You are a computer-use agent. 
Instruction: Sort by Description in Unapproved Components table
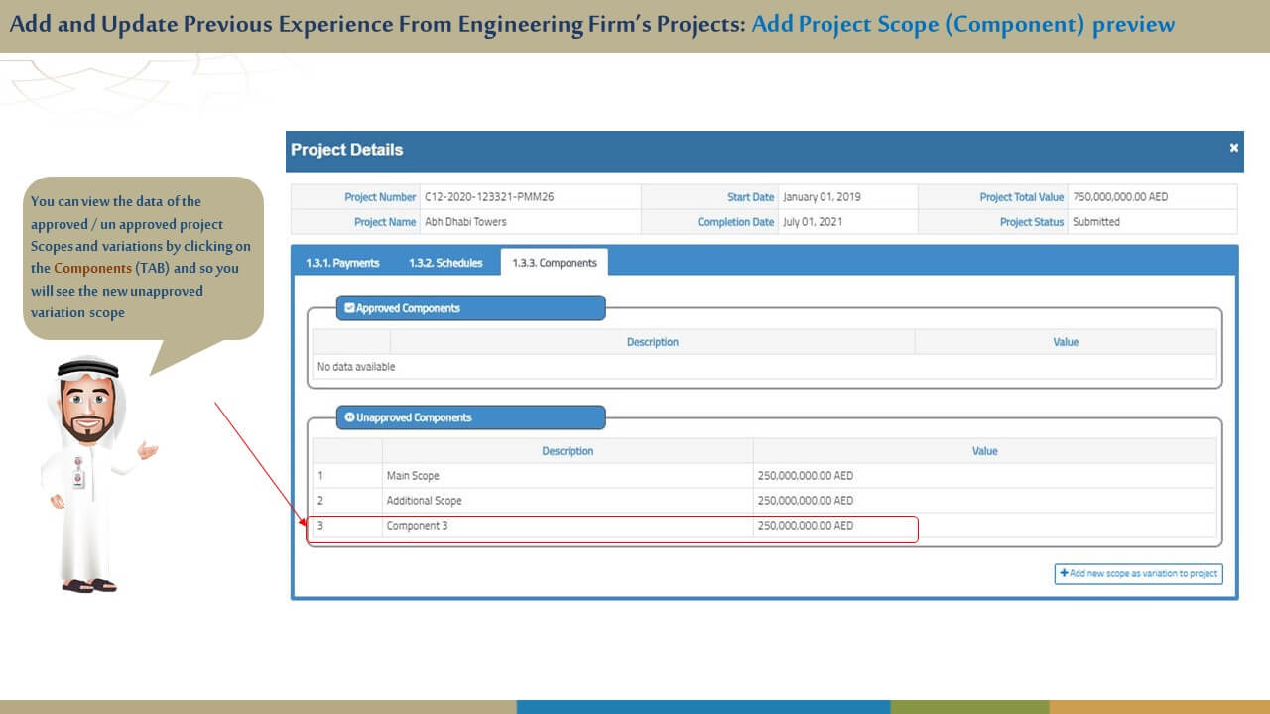click(x=568, y=451)
